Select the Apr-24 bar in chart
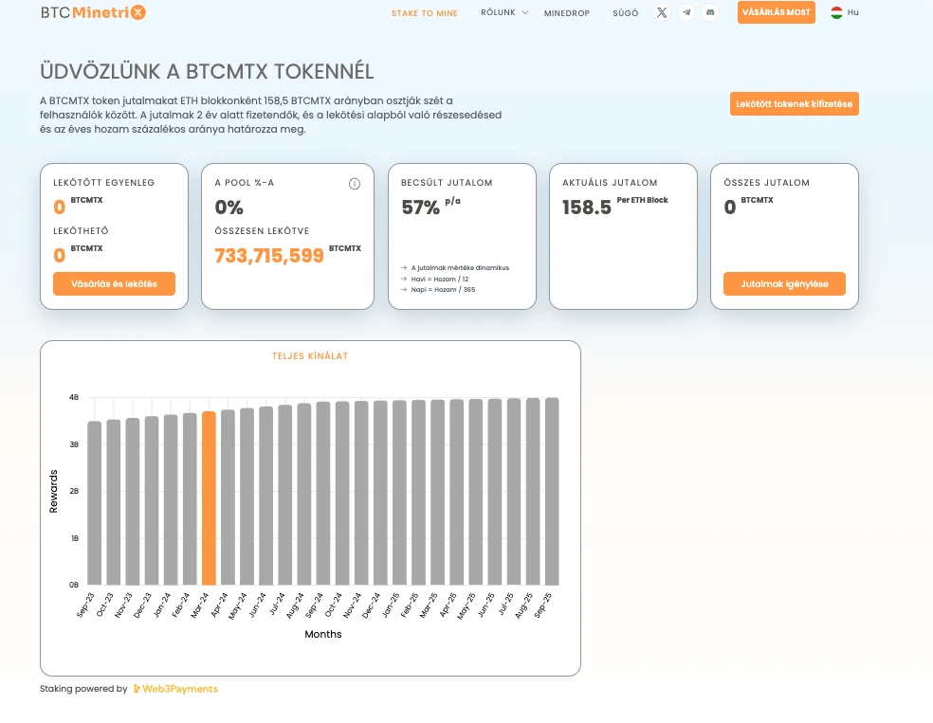This screenshot has height=723, width=933. [228, 497]
